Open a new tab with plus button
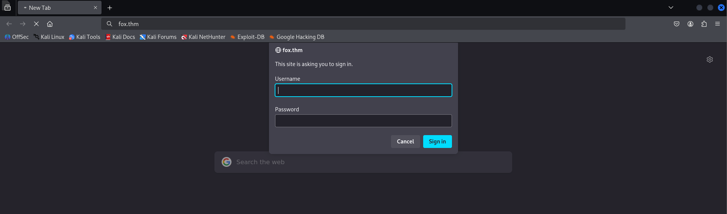The height and width of the screenshot is (214, 727). (x=109, y=8)
